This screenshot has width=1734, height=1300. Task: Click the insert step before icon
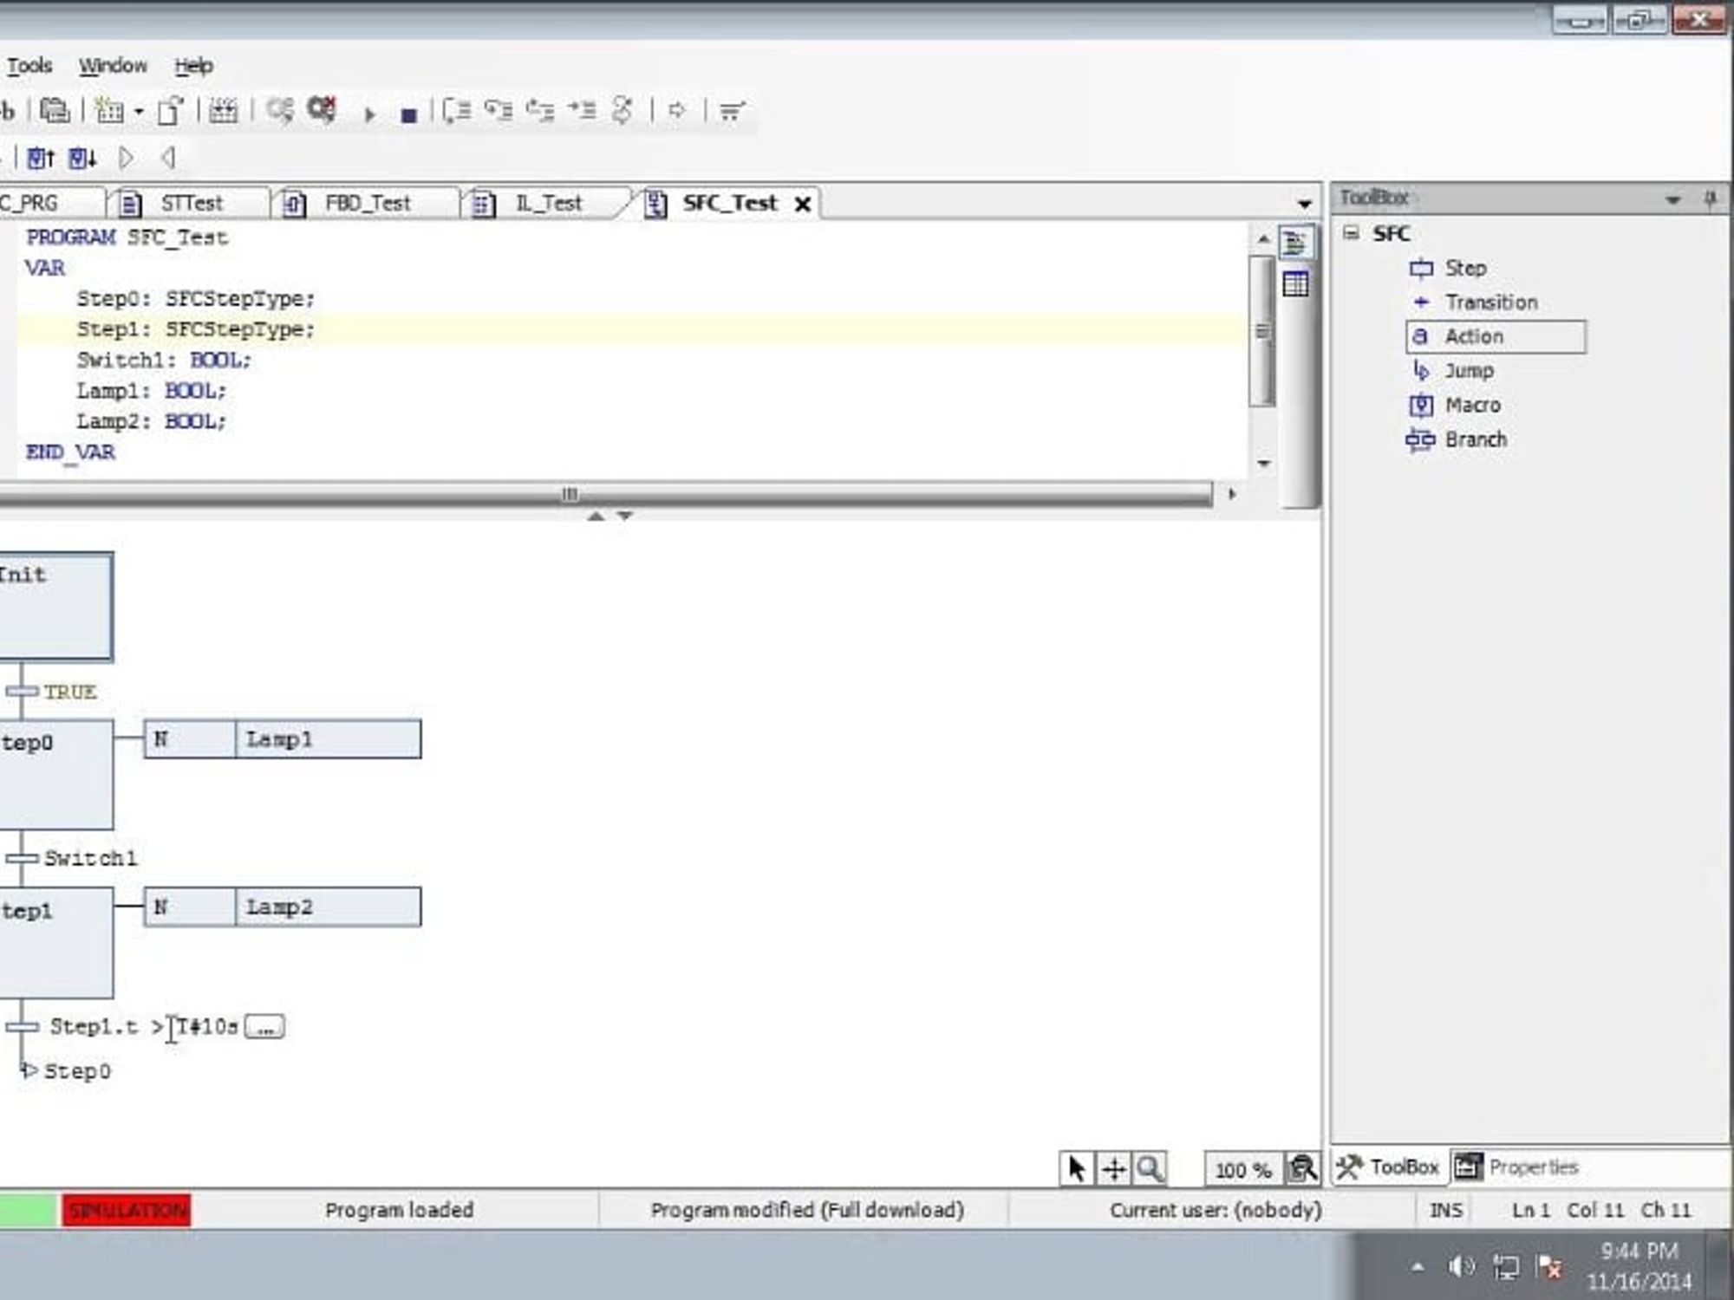pyautogui.click(x=40, y=158)
